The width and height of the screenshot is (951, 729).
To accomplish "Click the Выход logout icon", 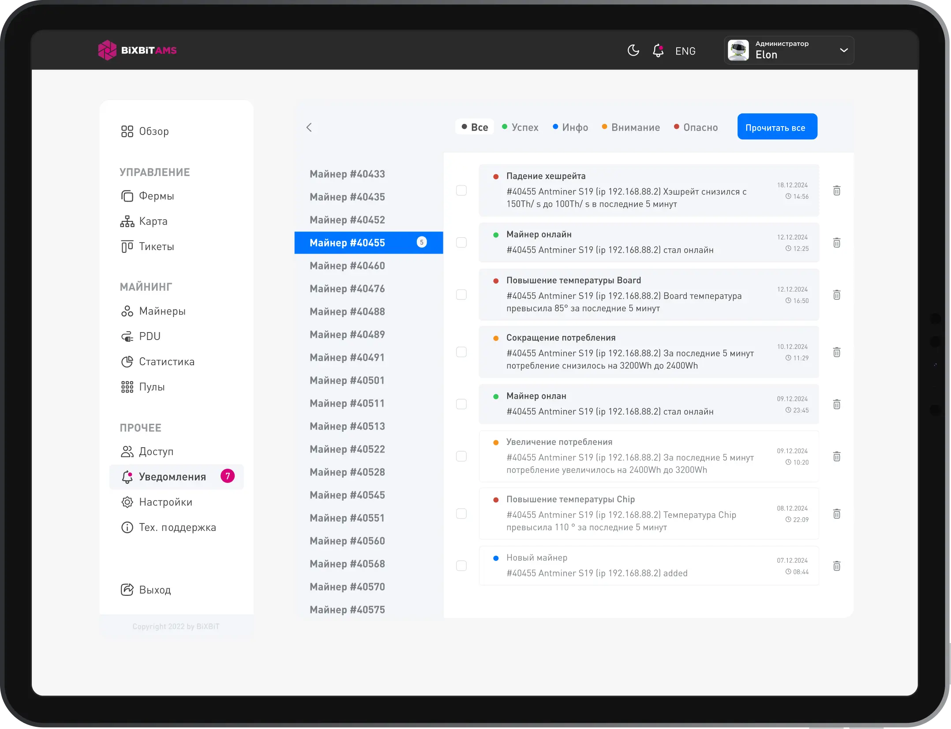I will pyautogui.click(x=127, y=590).
